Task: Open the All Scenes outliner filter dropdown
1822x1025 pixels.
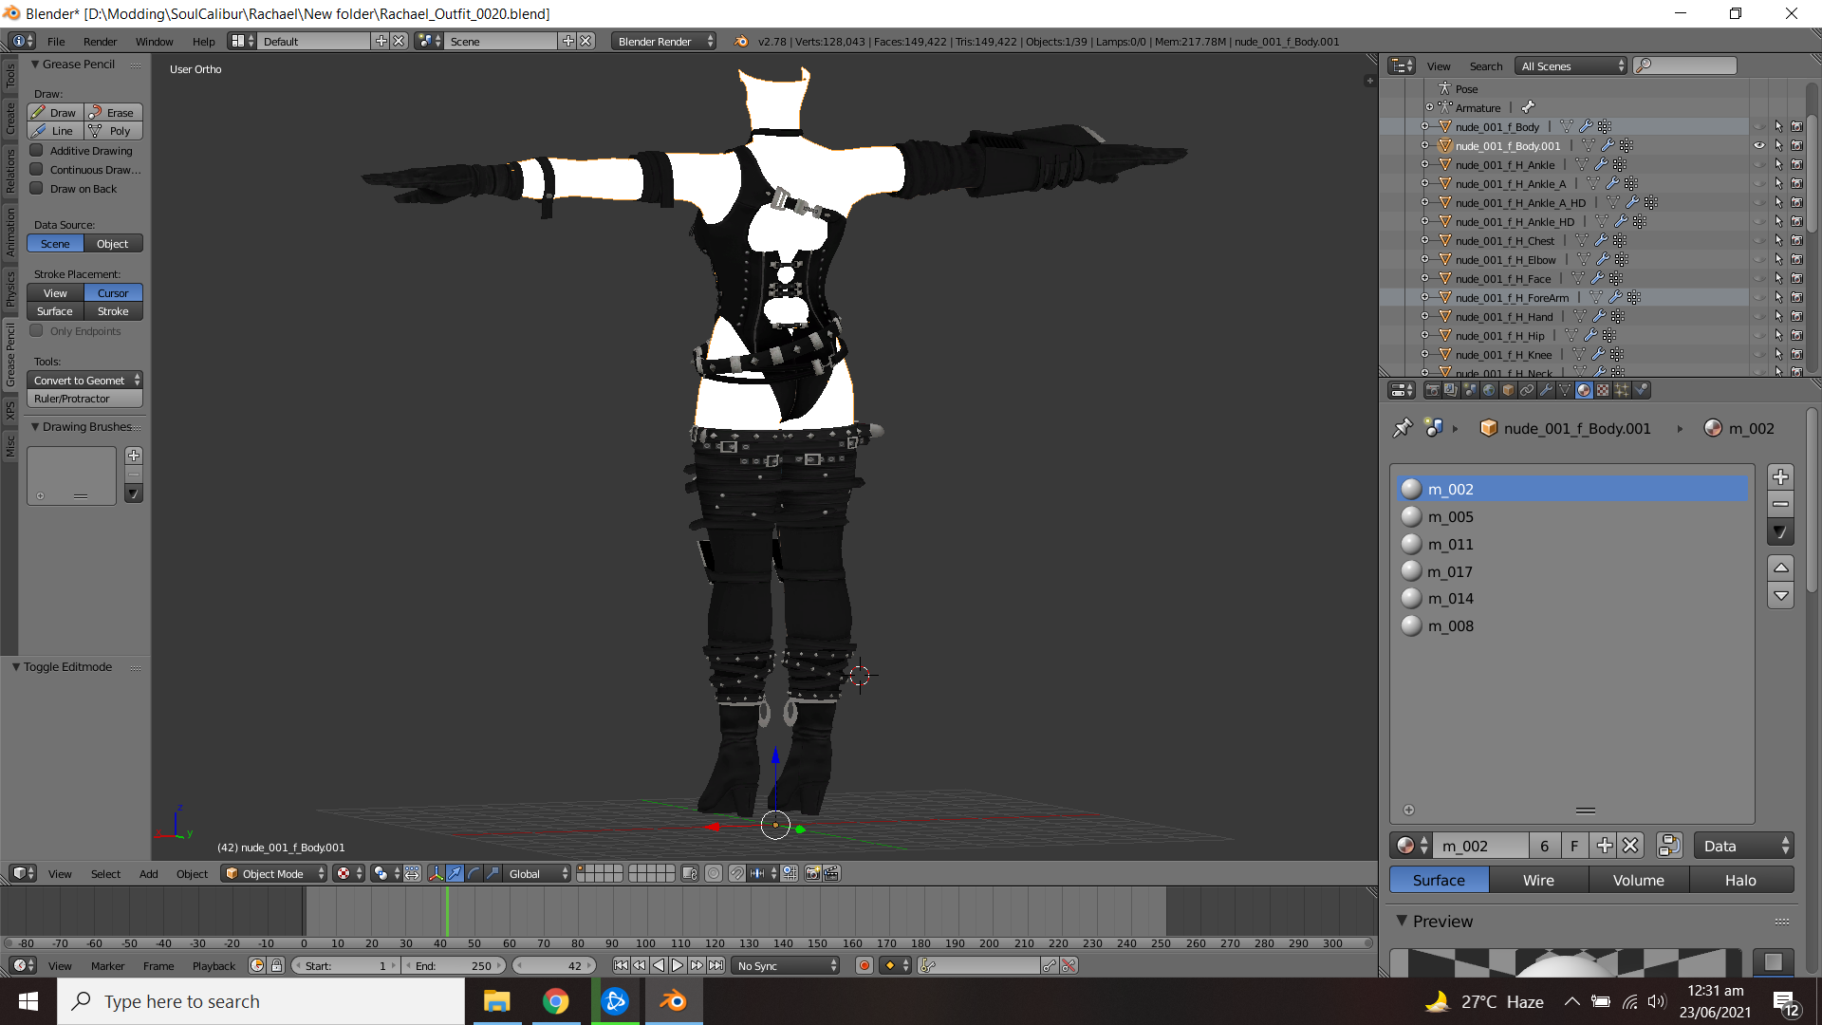Action: (1571, 65)
